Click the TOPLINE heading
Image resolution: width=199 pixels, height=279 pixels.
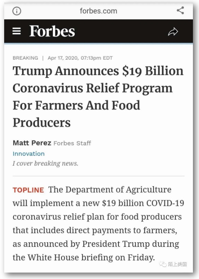28,190
